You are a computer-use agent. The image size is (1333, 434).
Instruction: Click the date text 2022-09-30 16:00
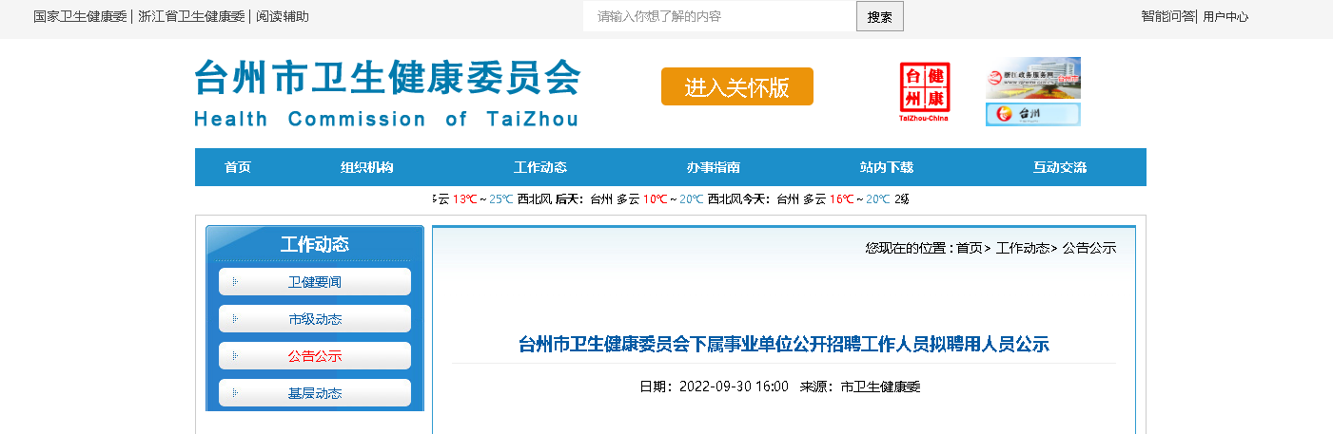734,387
